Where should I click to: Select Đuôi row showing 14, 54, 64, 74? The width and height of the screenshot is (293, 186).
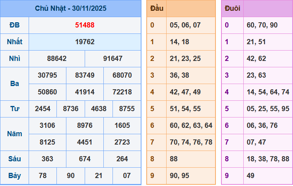click(268, 92)
